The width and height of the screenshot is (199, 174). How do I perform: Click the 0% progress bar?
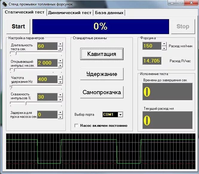click(x=101, y=27)
